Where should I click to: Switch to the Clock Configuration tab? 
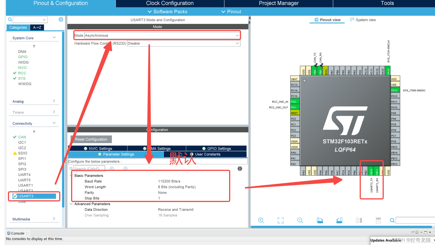[x=170, y=3]
